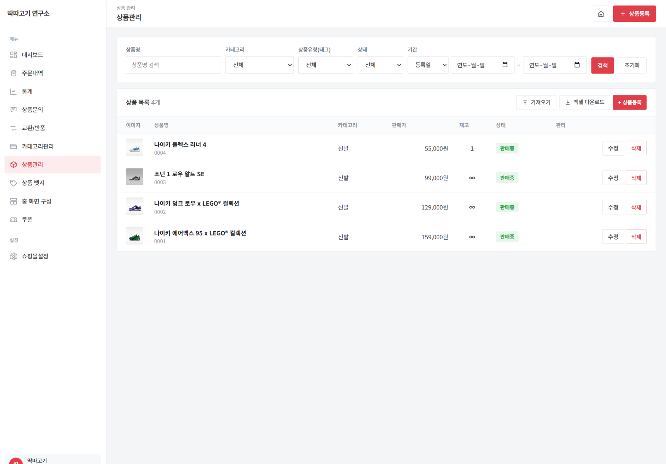The image size is (666, 464).
Task: Open the start date calendar picker icon
Action: (x=505, y=65)
